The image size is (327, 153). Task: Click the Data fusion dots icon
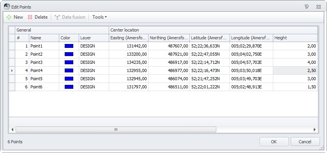coord(57,17)
